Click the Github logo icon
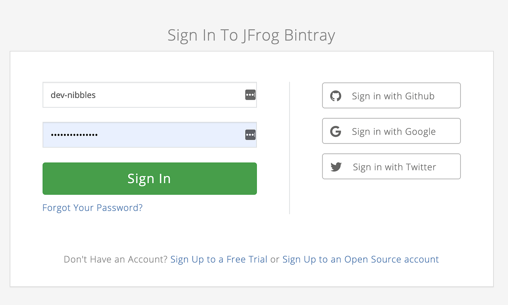508x305 pixels. [336, 95]
